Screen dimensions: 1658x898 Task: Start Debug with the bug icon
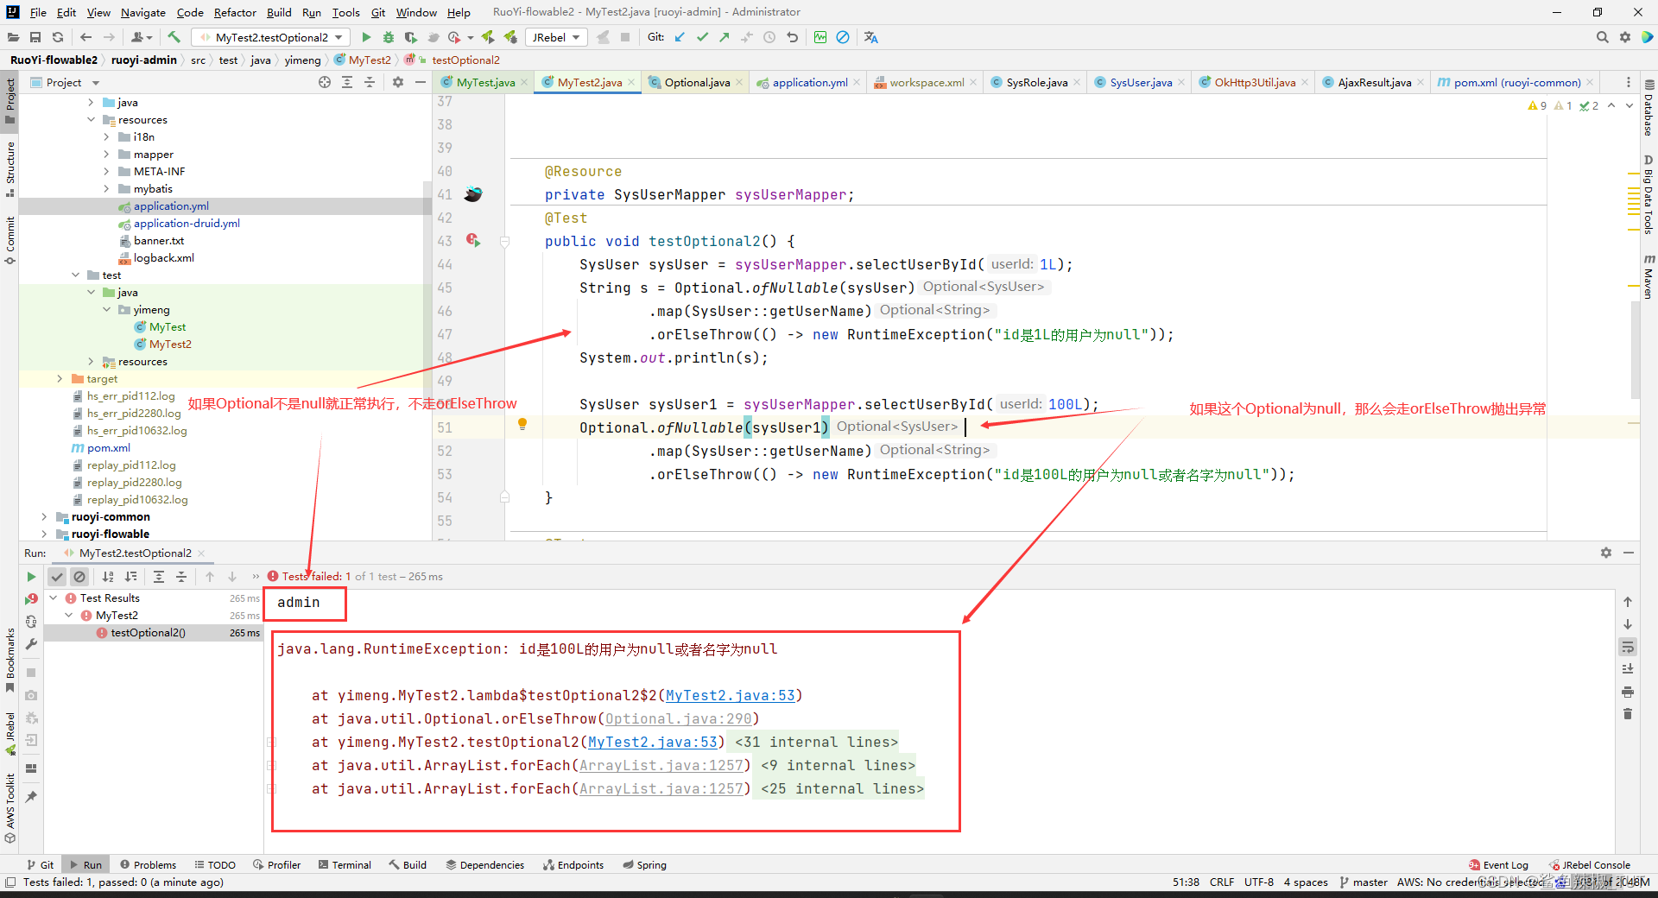[389, 37]
